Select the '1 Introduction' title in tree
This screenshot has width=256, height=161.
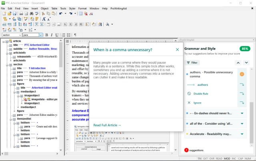pos(37,68)
